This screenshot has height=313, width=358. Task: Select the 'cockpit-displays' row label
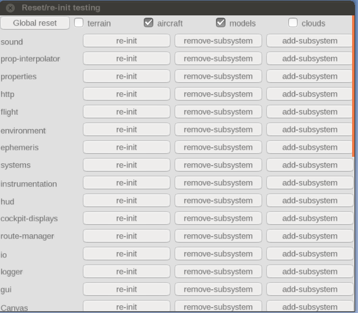pos(29,219)
